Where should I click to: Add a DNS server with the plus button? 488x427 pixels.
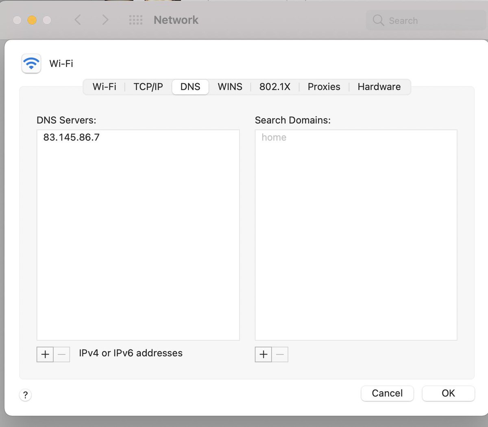45,354
